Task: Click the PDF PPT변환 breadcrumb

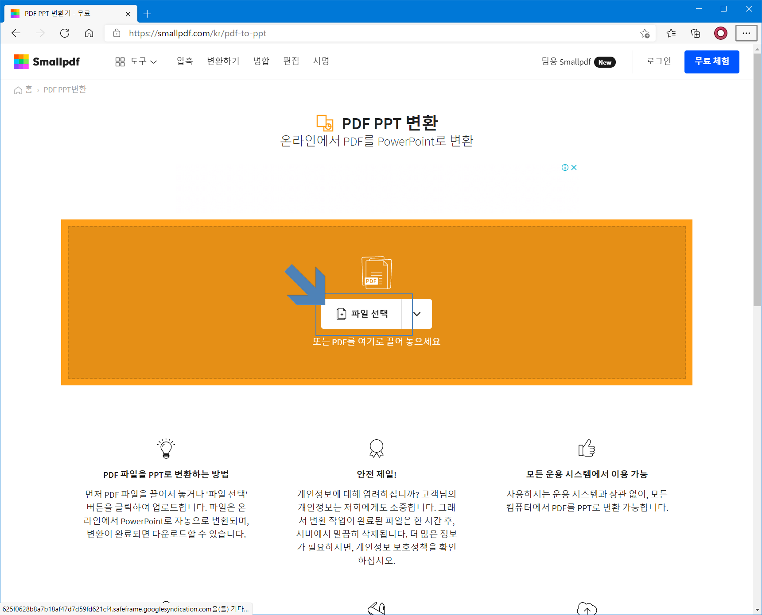Action: [65, 90]
